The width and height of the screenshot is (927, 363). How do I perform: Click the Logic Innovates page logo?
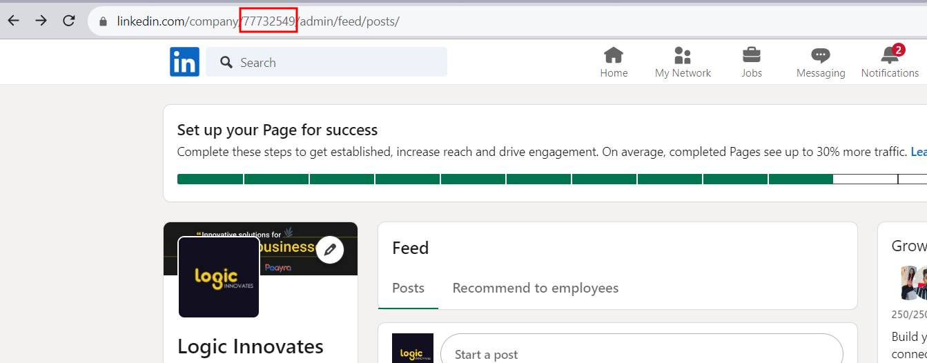(219, 277)
